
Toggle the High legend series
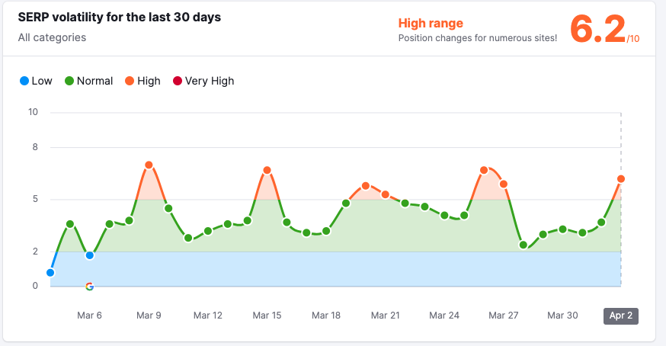142,81
